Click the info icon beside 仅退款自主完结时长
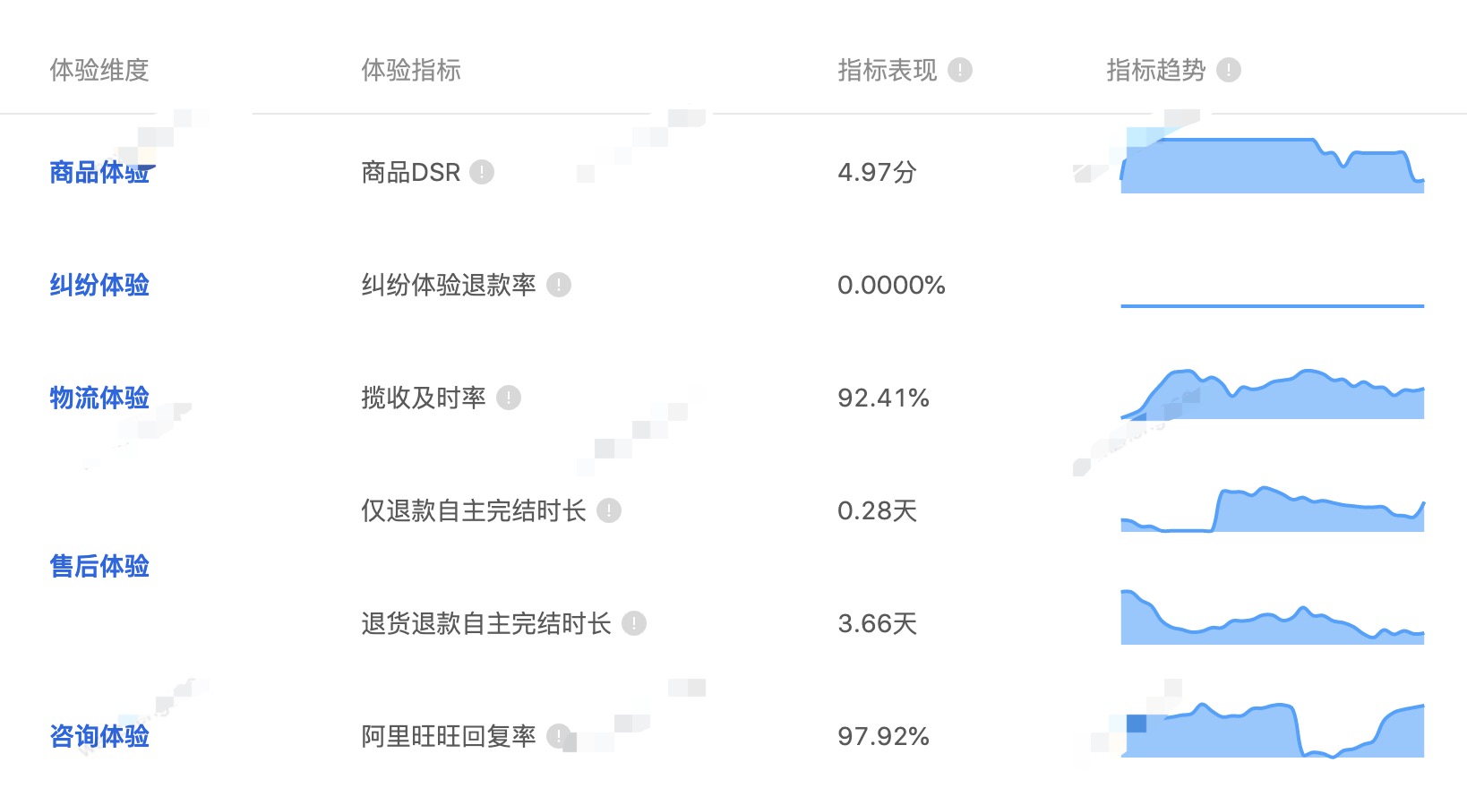The width and height of the screenshot is (1467, 788). pyautogui.click(x=609, y=510)
